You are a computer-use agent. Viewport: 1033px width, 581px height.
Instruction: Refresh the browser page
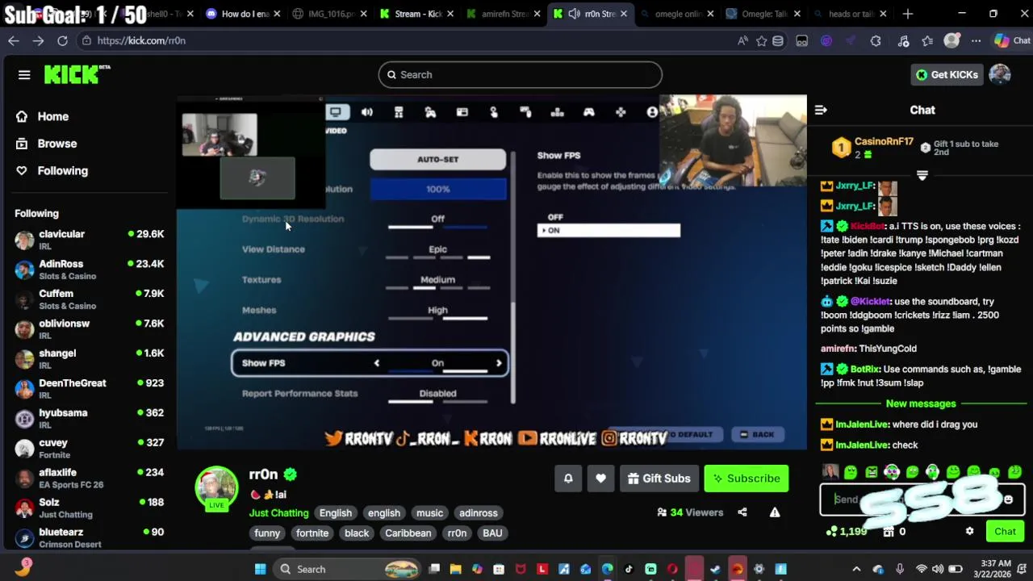pyautogui.click(x=62, y=40)
